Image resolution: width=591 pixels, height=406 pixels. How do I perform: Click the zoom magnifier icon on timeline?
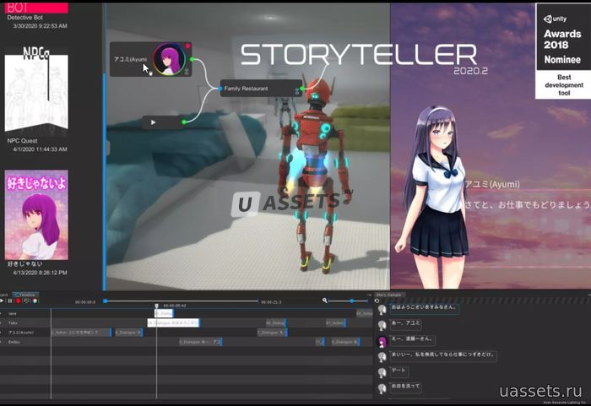[x=325, y=300]
